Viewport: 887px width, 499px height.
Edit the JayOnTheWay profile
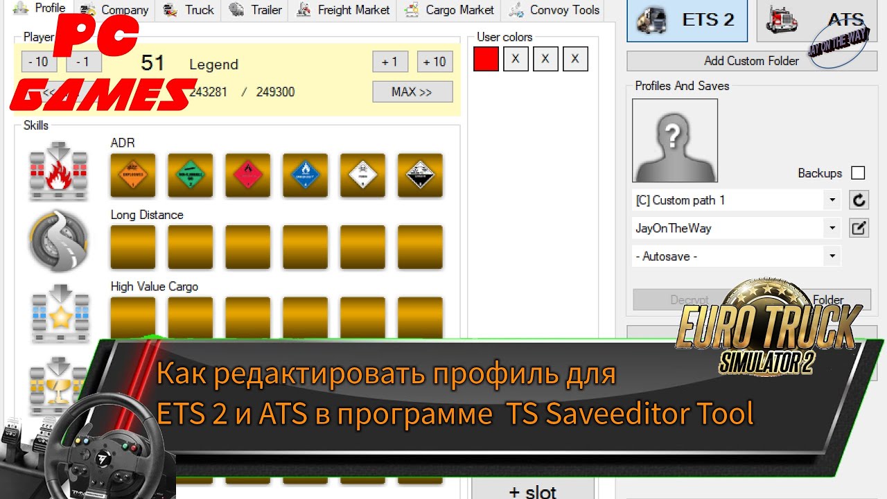point(859,228)
